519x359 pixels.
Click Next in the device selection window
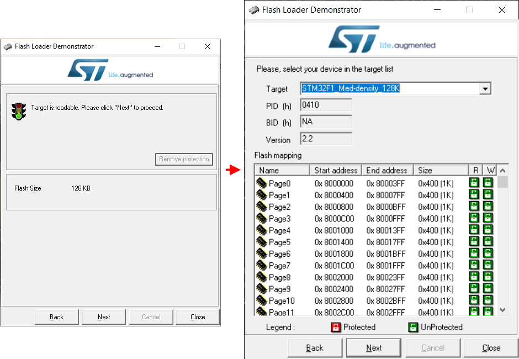coord(374,348)
